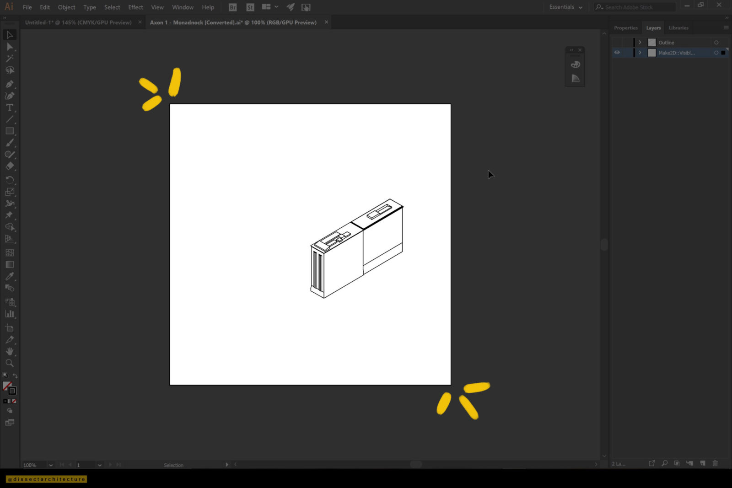Select the Symbol Sprayer tool

tap(10, 302)
